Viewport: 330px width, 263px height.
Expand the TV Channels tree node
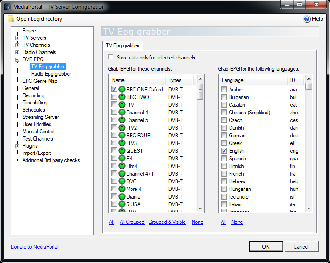coord(17,45)
